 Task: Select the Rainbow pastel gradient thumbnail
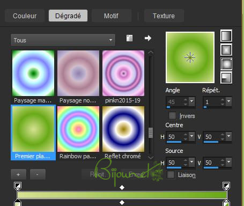[x=78, y=129]
